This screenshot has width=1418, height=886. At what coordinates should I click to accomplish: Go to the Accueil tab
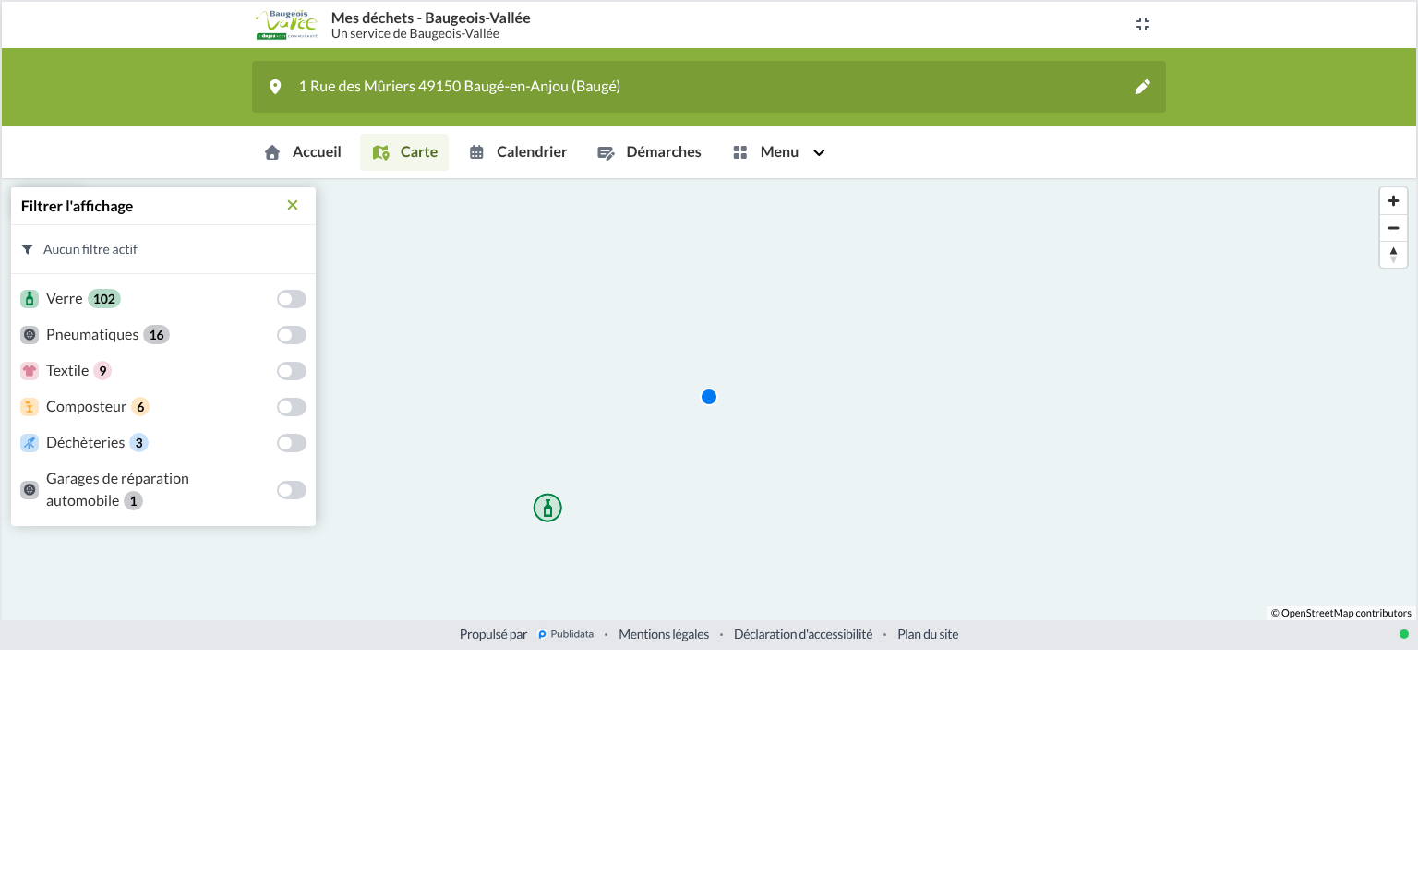303,152
